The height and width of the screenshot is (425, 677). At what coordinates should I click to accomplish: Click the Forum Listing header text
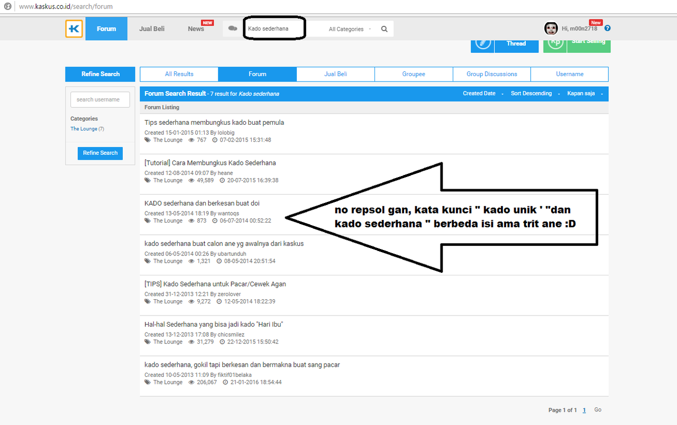(x=162, y=107)
